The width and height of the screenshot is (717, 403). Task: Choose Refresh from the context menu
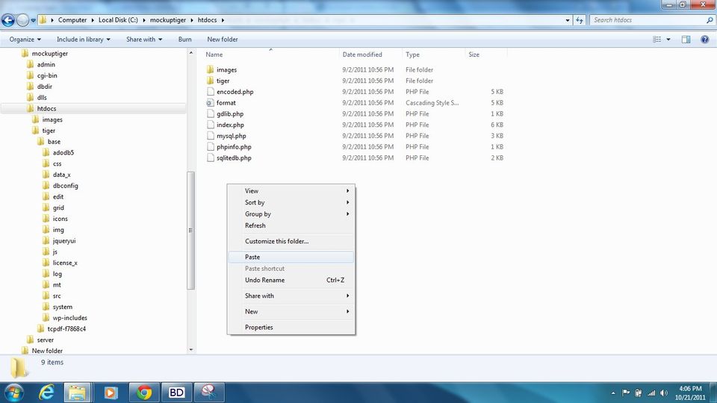(291, 225)
